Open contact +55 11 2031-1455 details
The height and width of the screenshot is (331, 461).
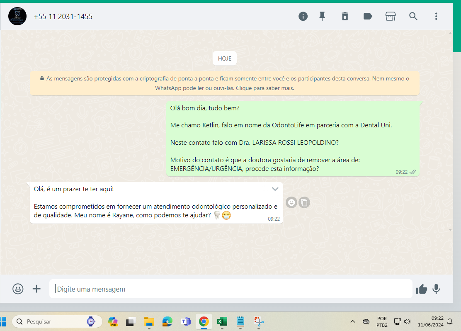tap(63, 17)
